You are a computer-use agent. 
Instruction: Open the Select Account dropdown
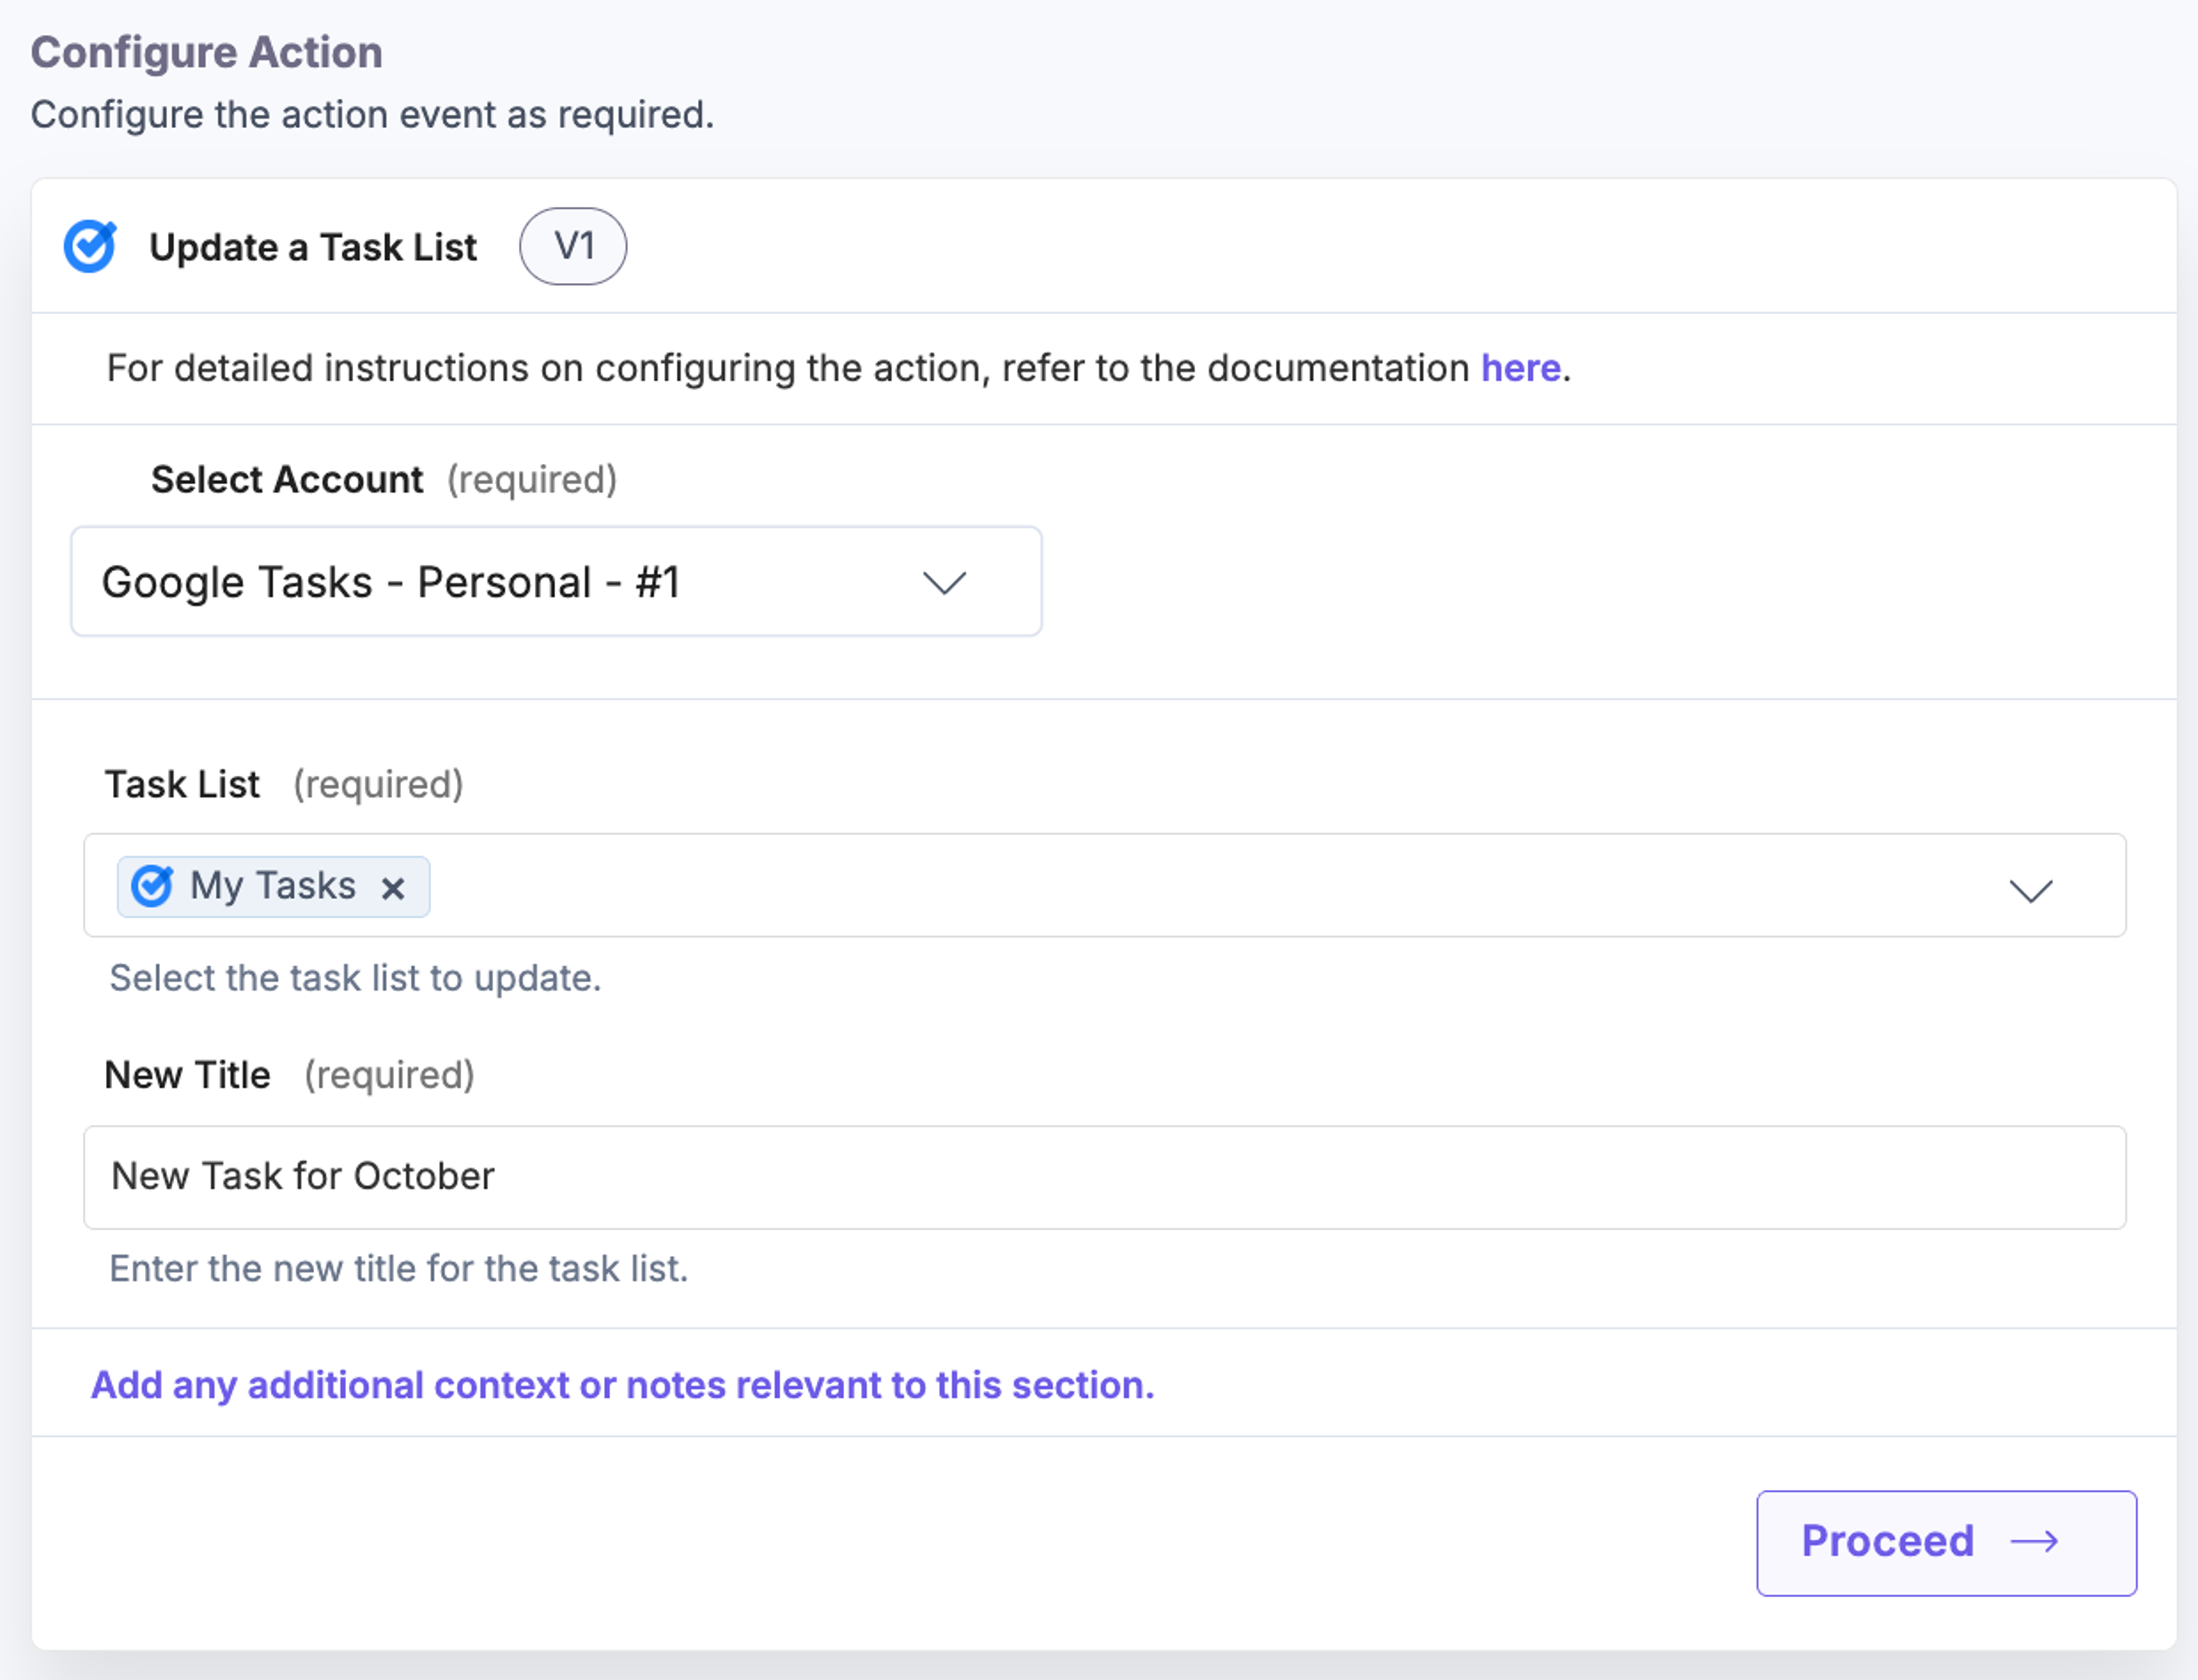click(556, 582)
